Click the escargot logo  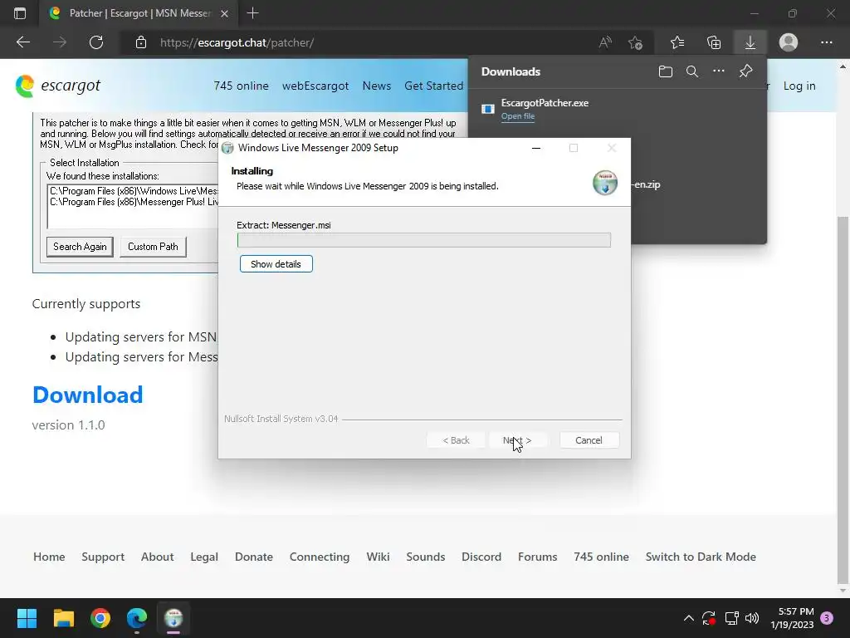coord(58,86)
